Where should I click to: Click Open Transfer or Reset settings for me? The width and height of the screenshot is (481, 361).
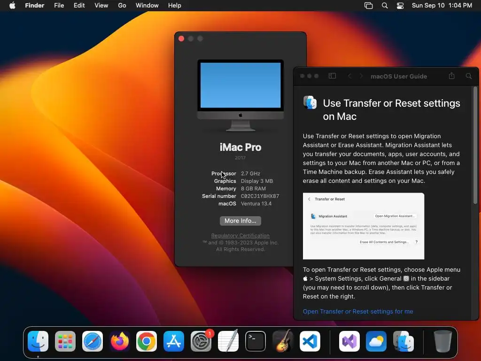click(x=358, y=311)
